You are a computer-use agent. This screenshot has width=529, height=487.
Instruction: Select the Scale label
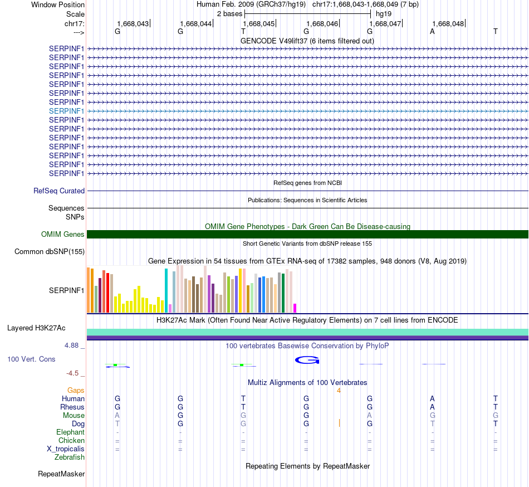click(x=75, y=14)
